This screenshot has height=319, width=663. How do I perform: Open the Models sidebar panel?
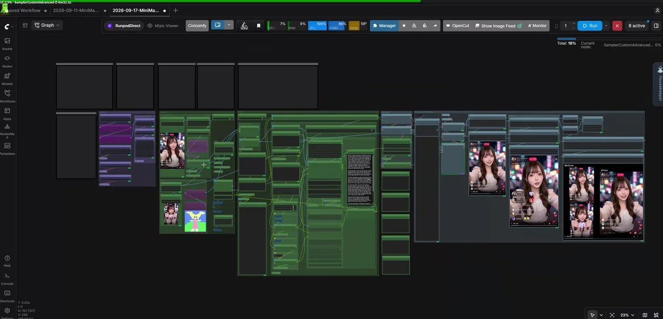click(7, 79)
